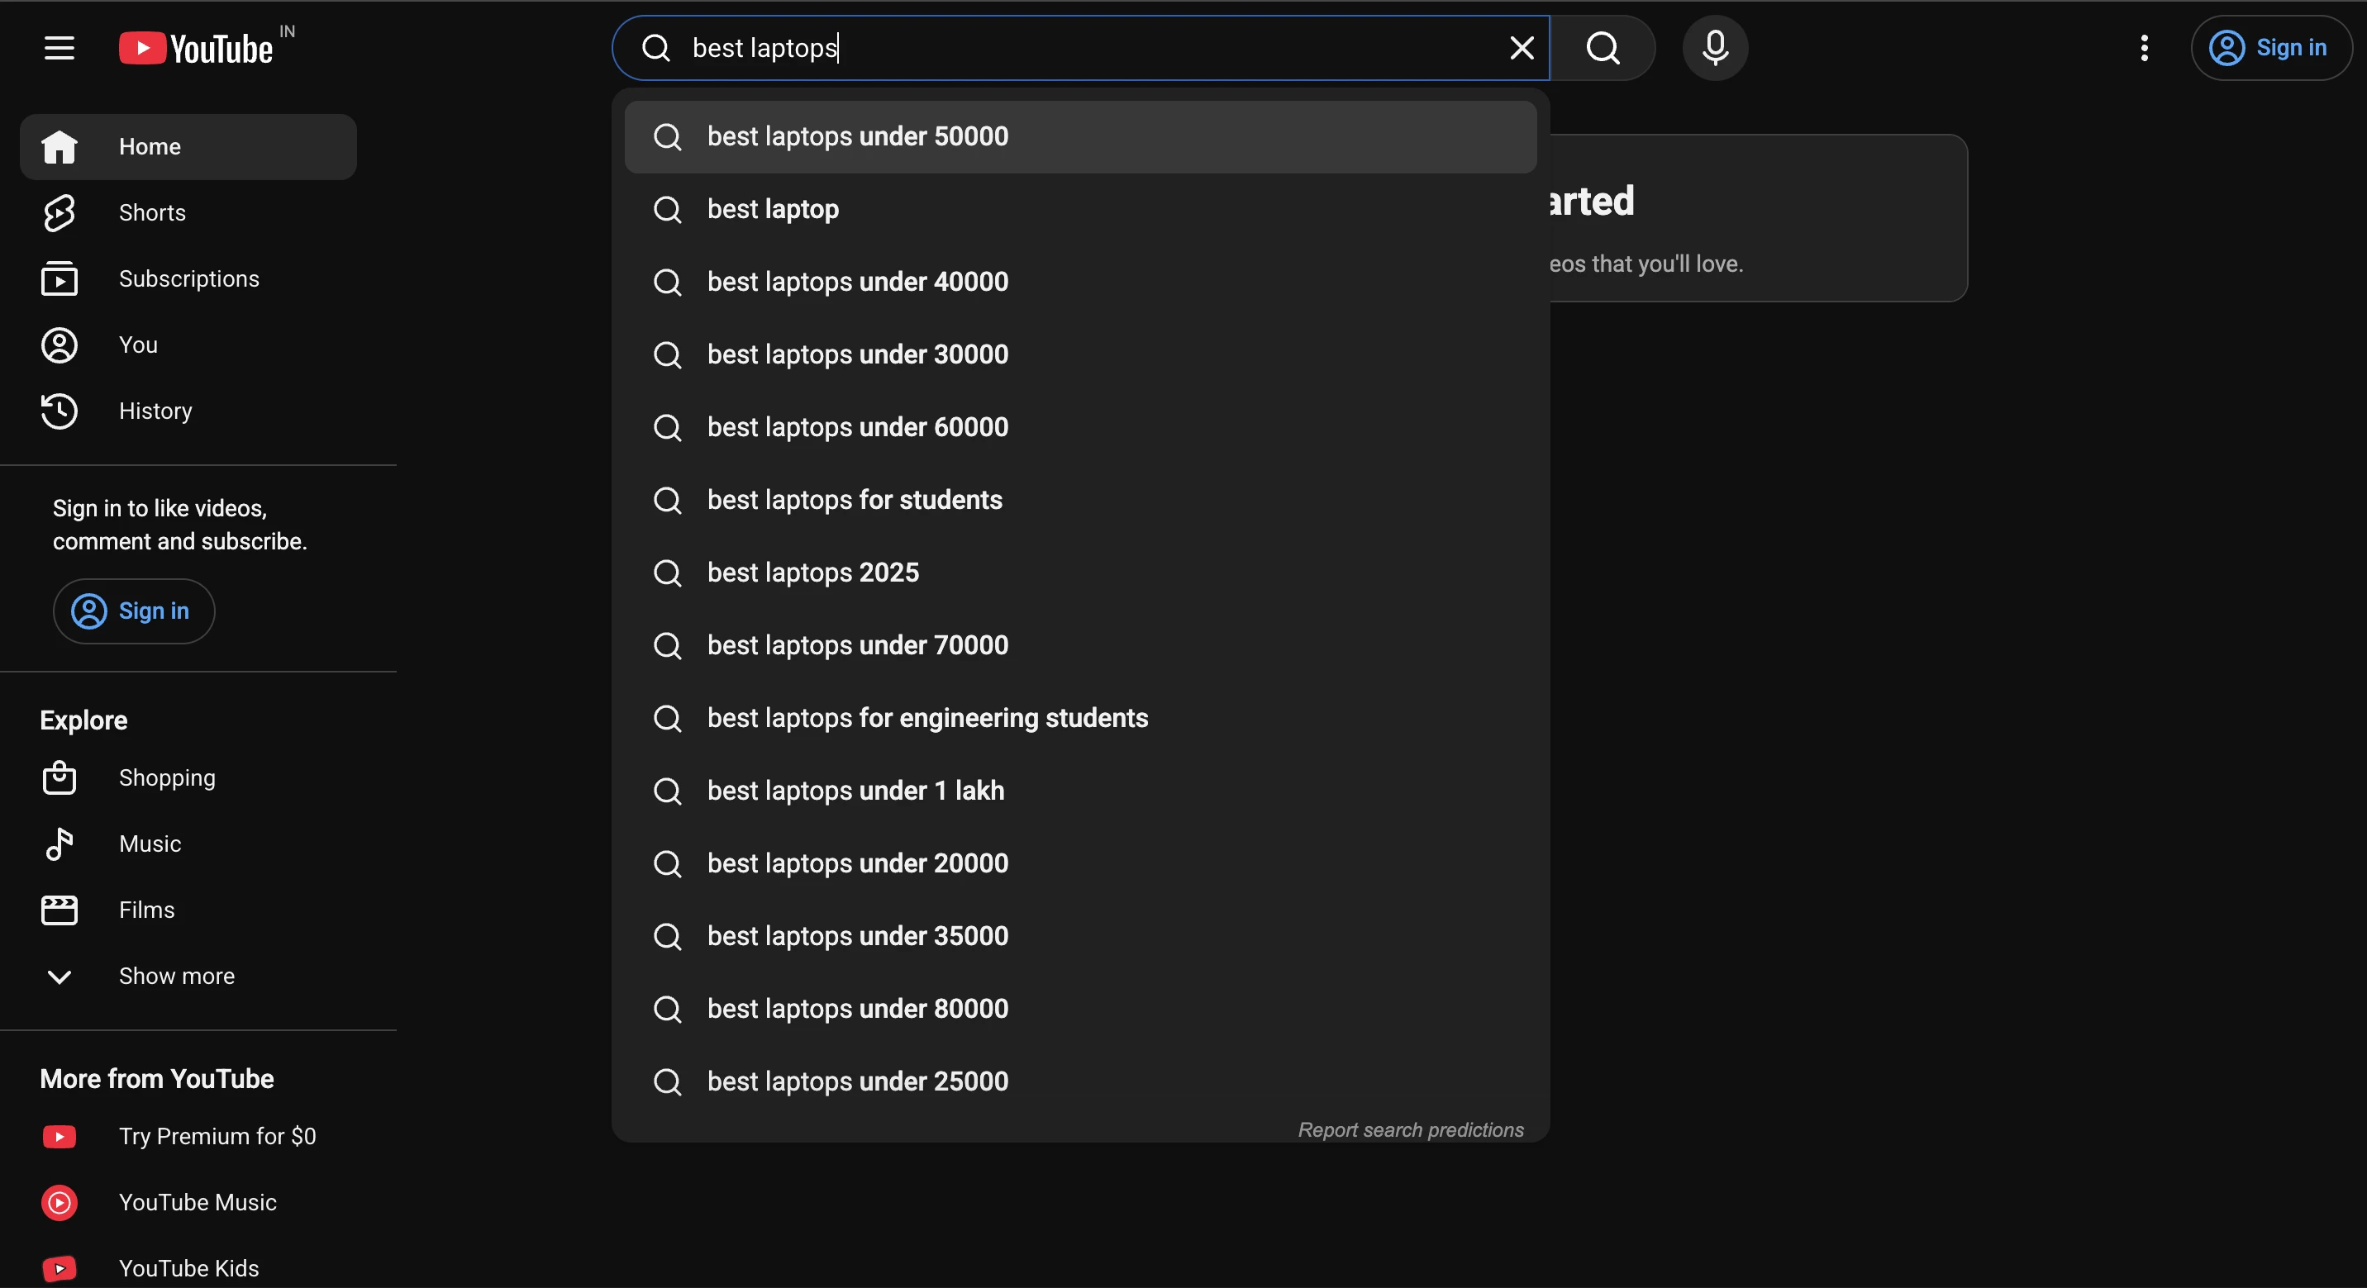Screen dimensions: 2367x1288
Task: Click the YouTube Premium red icon
Action: click(60, 1137)
